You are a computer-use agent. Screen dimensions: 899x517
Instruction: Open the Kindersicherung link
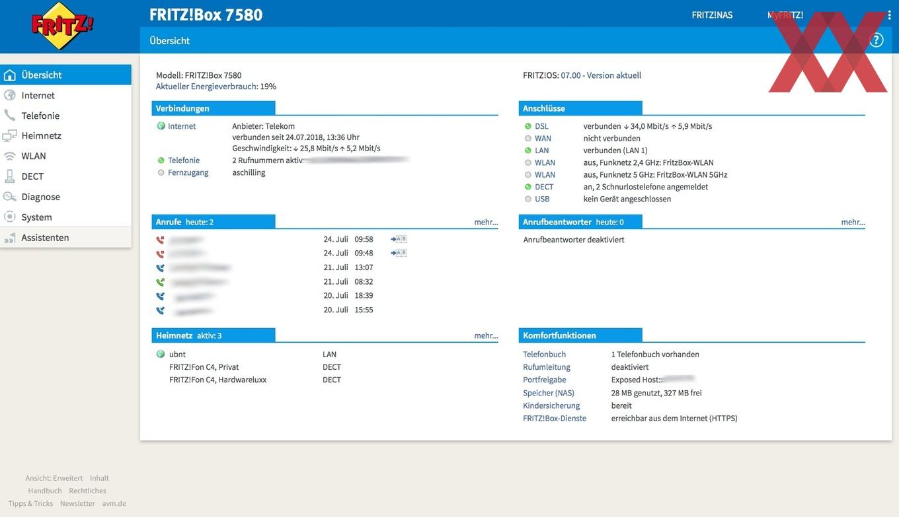[x=551, y=405]
